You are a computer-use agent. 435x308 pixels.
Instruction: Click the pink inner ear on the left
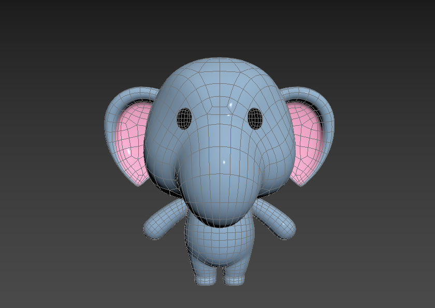point(133,141)
